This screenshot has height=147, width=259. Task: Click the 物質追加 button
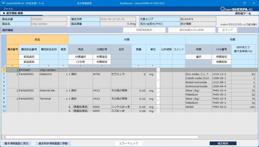point(221,57)
